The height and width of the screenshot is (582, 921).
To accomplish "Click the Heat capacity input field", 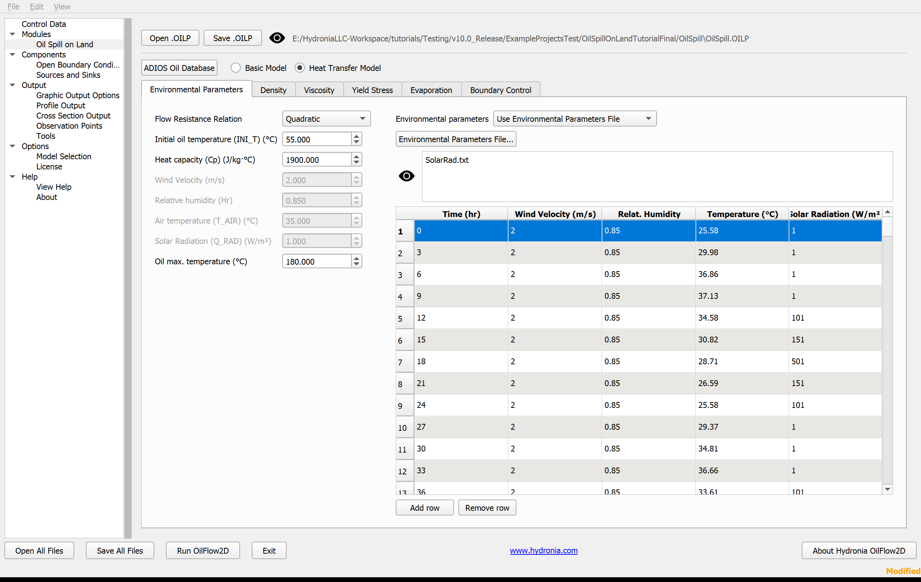I will tap(317, 160).
